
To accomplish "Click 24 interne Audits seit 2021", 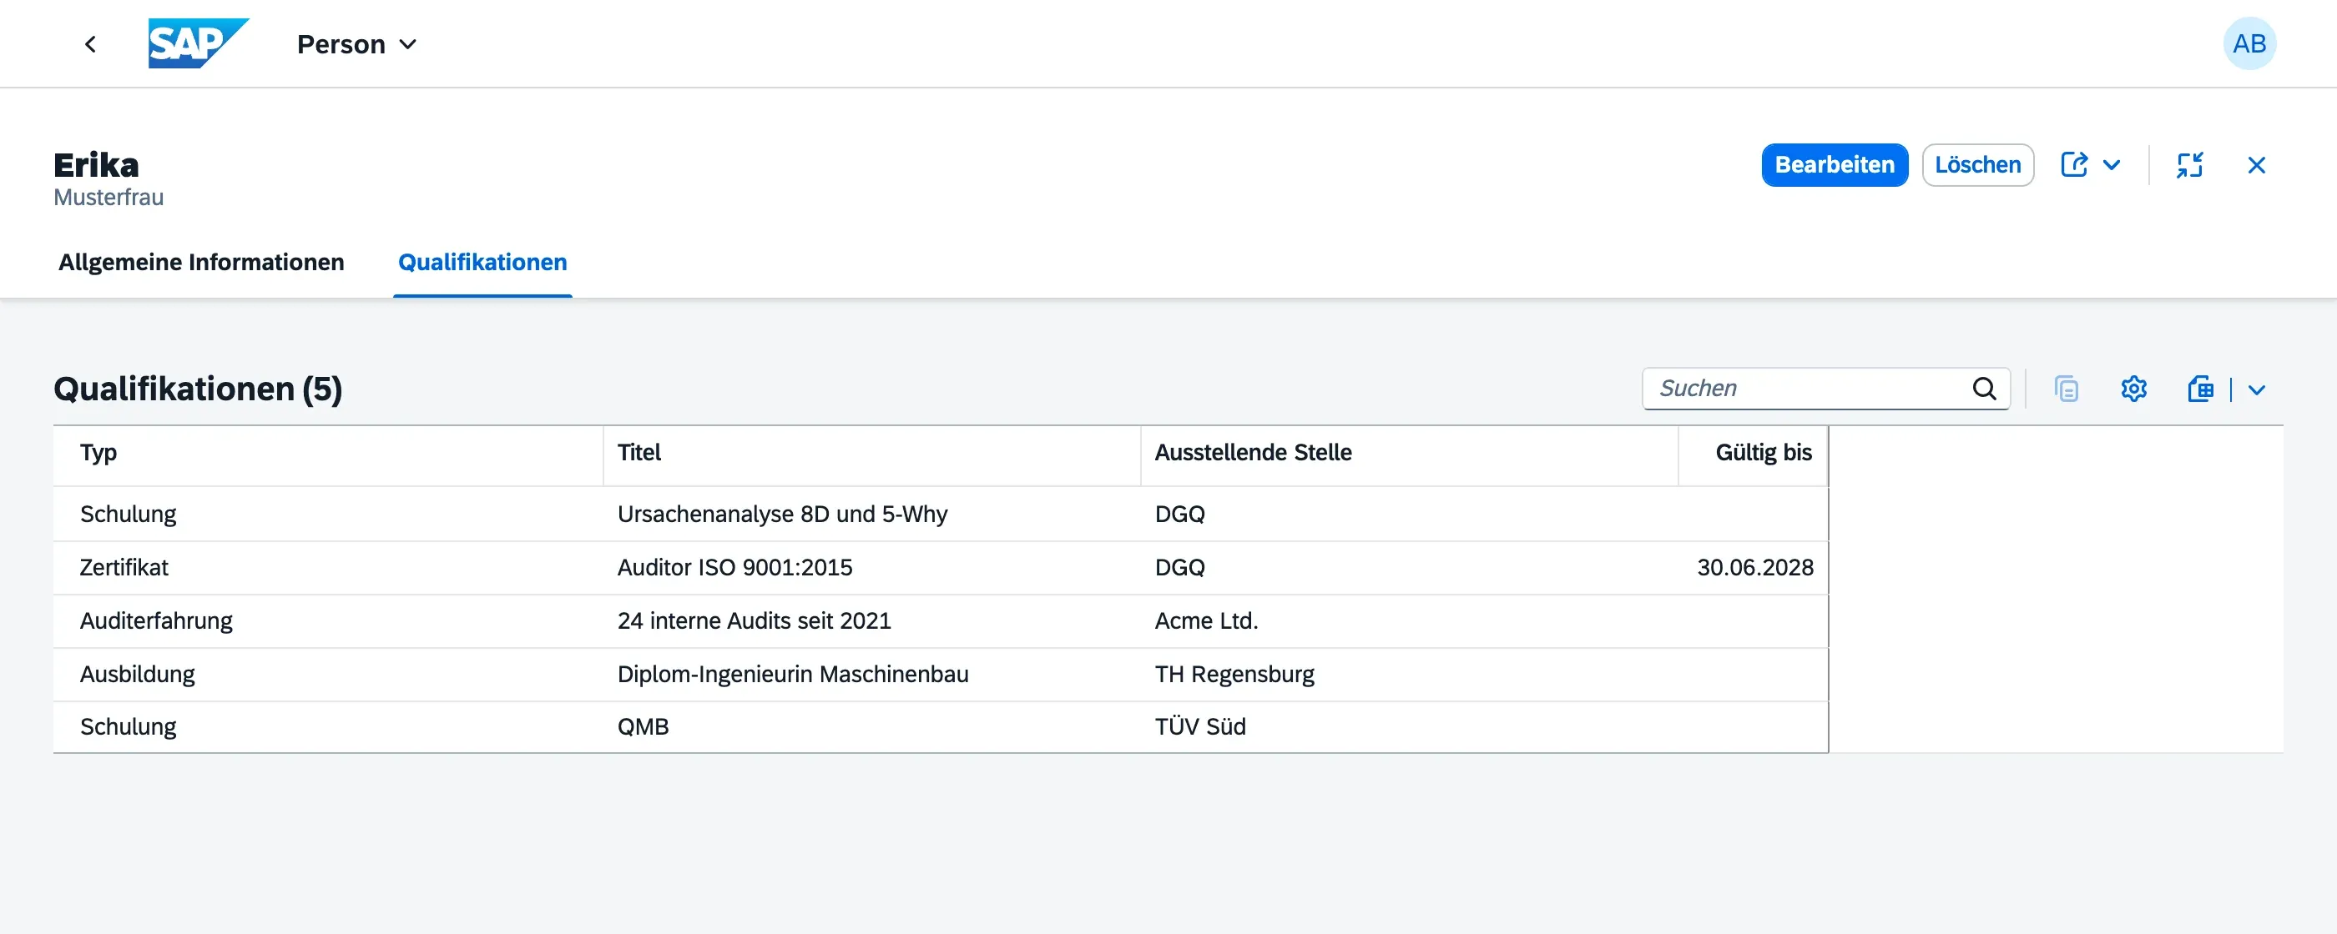I will (x=754, y=621).
